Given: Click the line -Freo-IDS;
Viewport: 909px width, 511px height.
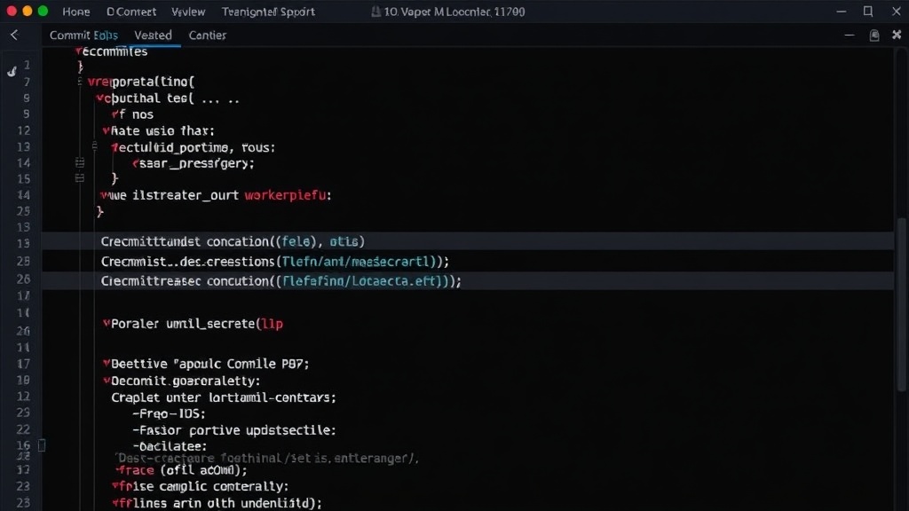Looking at the screenshot, I should coord(169,413).
